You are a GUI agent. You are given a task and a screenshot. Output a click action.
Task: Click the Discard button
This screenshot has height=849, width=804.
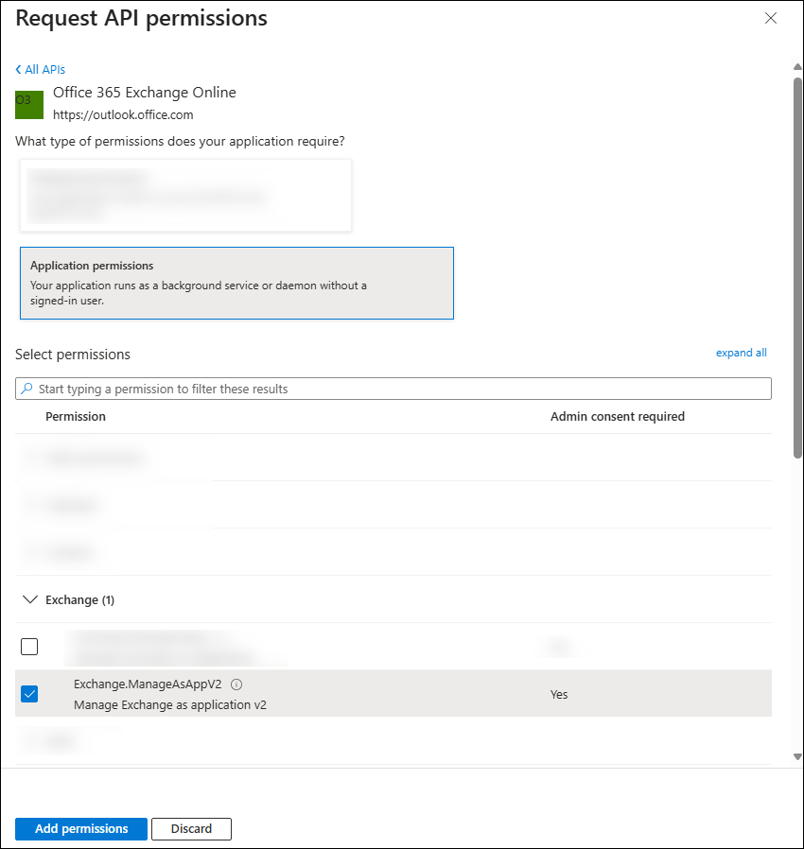tap(191, 828)
